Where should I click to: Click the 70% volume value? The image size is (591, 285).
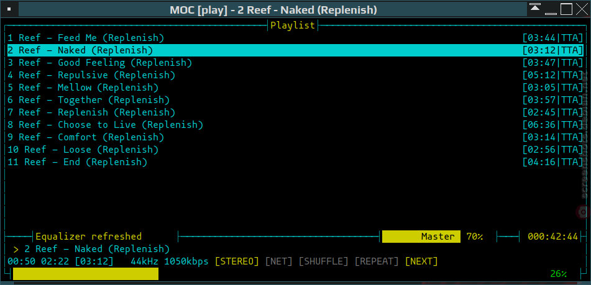click(x=475, y=237)
